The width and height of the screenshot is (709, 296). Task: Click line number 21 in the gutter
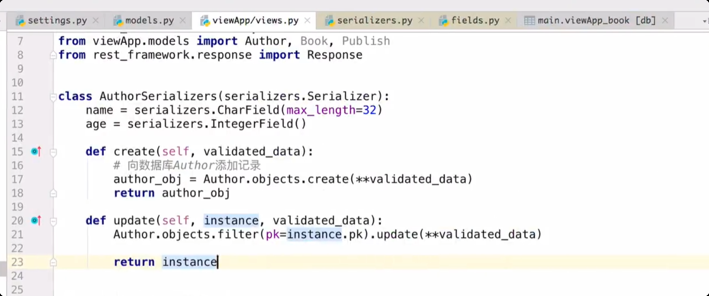(17, 234)
